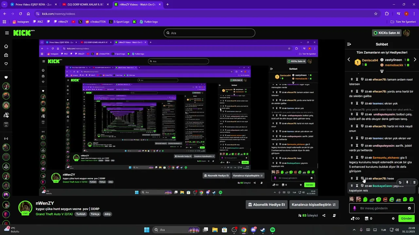The image size is (419, 235).
Task: Focus the Bir mesaj gönderin input
Action: [x=382, y=208]
